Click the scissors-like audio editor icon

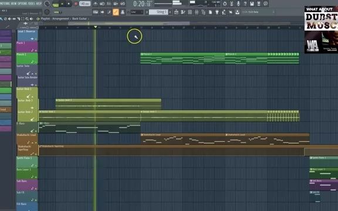click(232, 4)
